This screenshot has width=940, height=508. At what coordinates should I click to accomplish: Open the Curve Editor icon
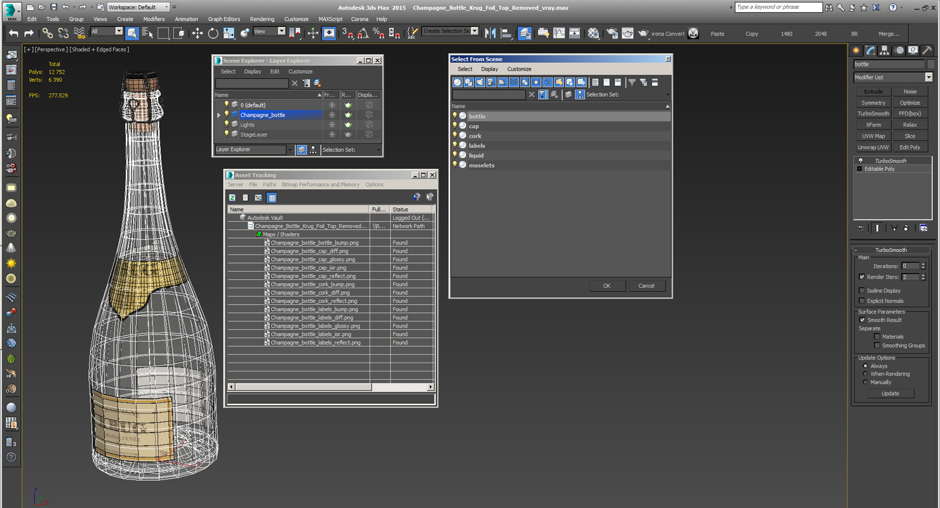(x=559, y=33)
